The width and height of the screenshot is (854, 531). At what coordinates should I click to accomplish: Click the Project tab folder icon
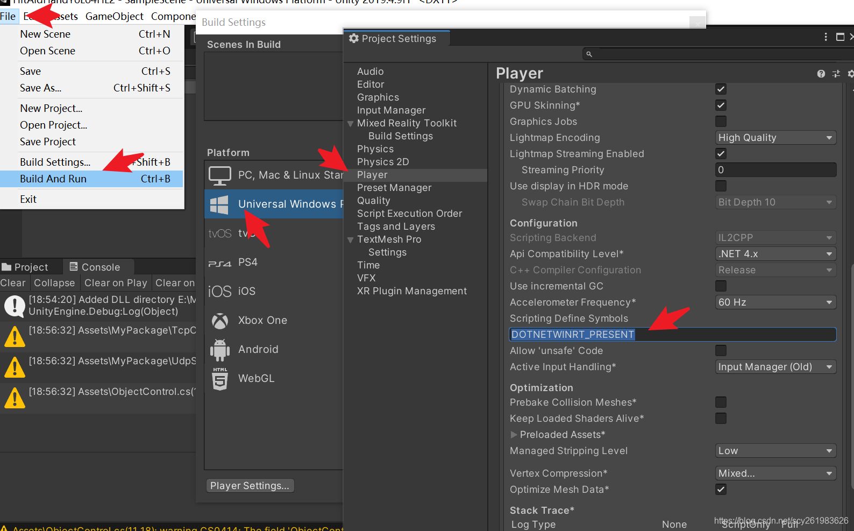click(6, 267)
